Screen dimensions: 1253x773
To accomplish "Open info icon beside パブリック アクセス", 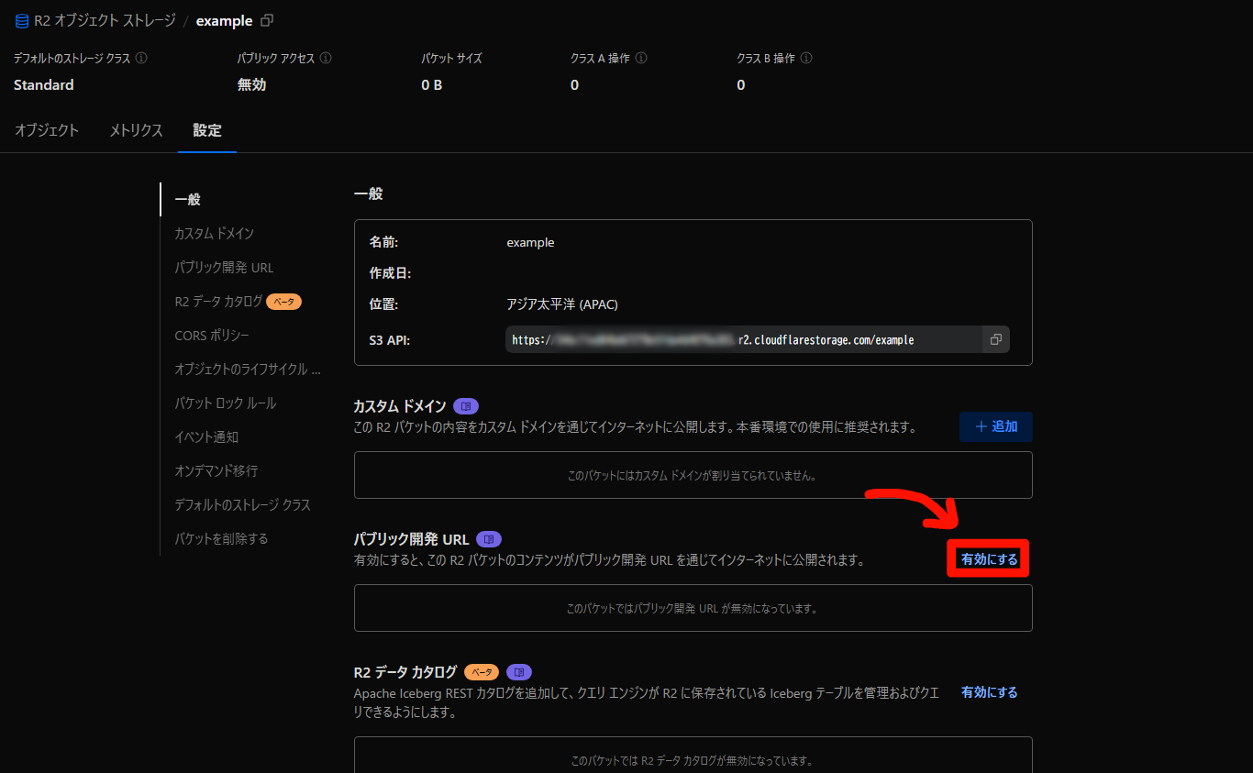I will click(326, 58).
